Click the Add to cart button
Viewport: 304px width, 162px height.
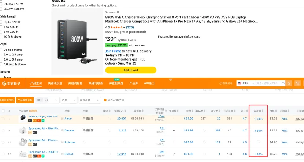point(131,70)
